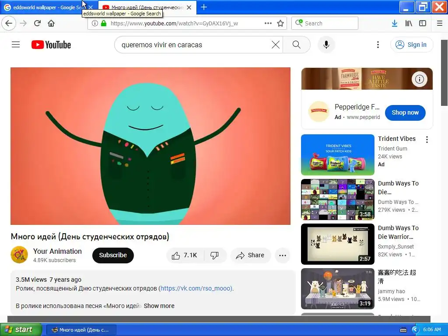Open the Firefox hamburger menu
The image size is (448, 336).
pos(440,23)
